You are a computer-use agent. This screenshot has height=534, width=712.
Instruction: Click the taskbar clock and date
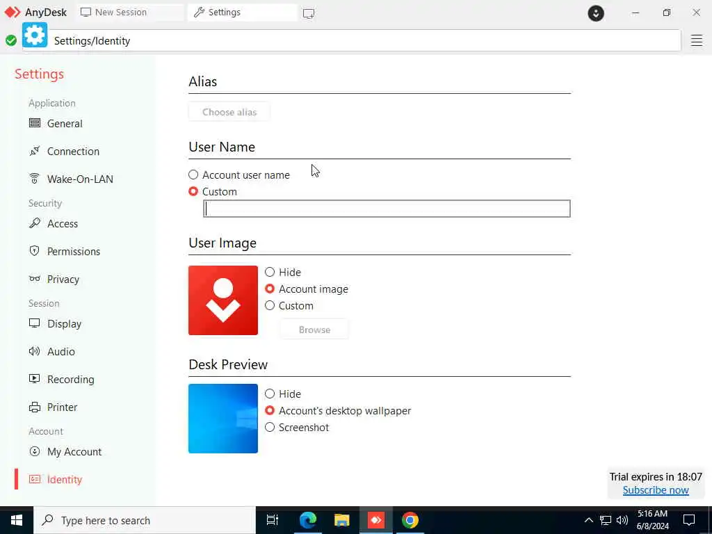652,520
